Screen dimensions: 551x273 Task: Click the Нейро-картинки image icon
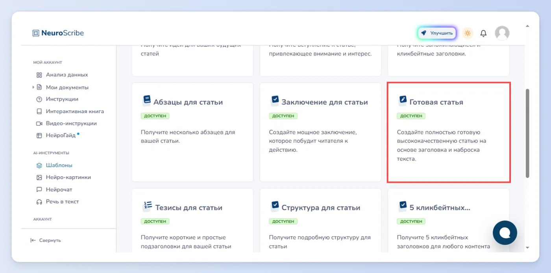coord(39,177)
